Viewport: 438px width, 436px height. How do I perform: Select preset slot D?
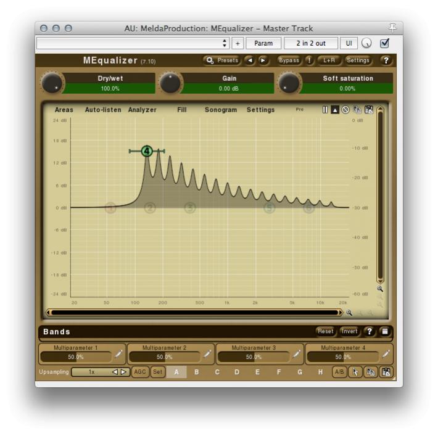pos(237,372)
